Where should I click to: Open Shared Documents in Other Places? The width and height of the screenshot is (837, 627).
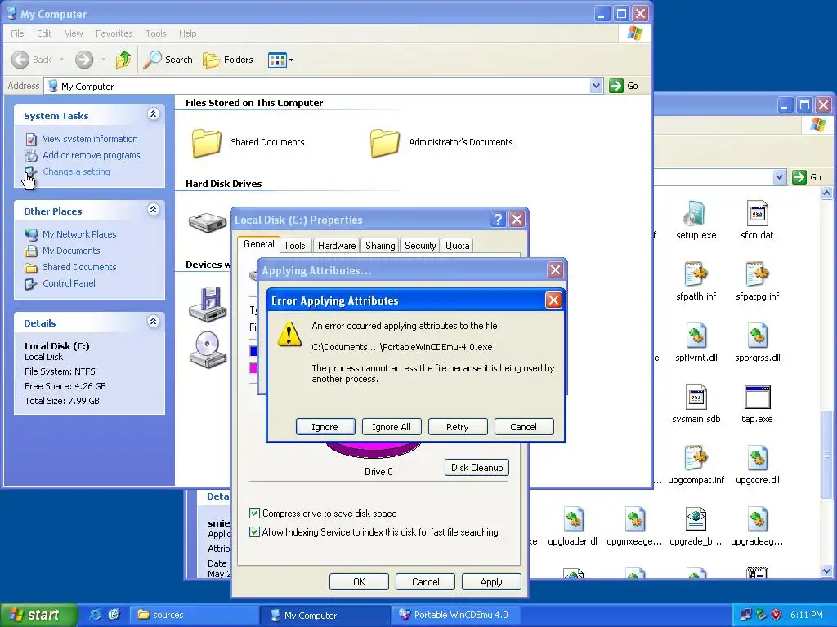pyautogui.click(x=79, y=267)
